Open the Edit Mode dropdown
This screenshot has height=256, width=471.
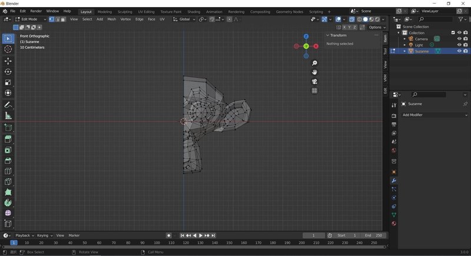click(x=31, y=19)
